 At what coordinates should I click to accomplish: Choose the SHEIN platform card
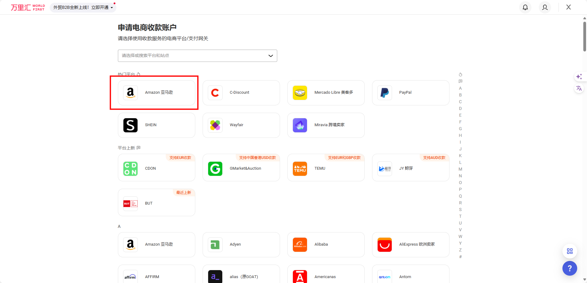click(156, 125)
